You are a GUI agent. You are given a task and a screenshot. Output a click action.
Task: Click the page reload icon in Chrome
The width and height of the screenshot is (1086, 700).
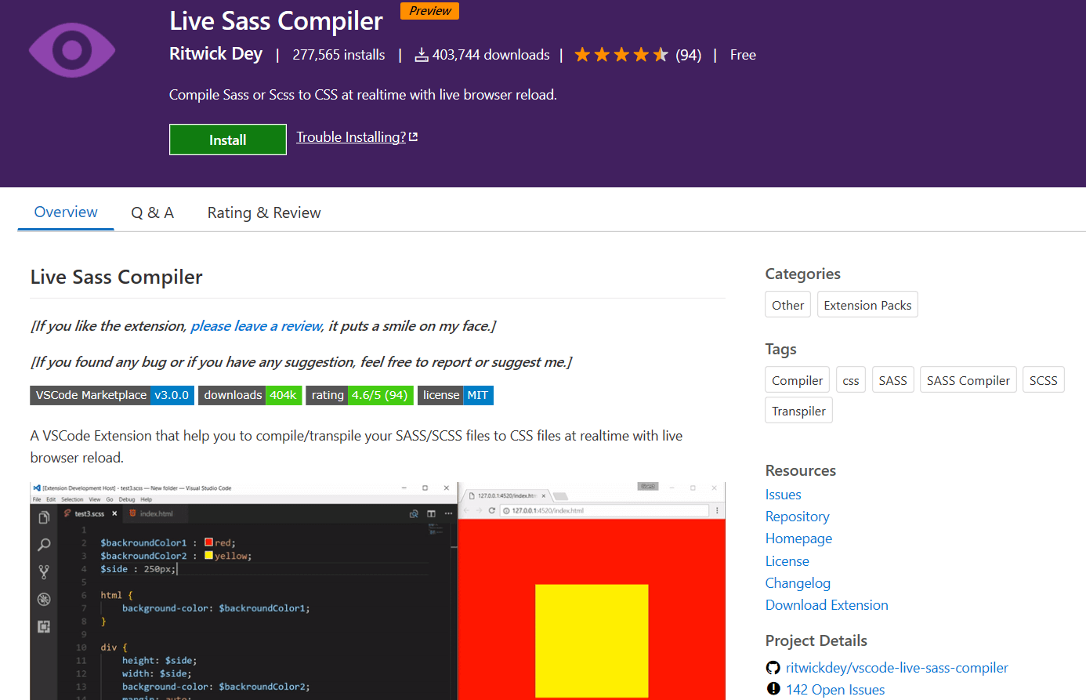coord(491,510)
